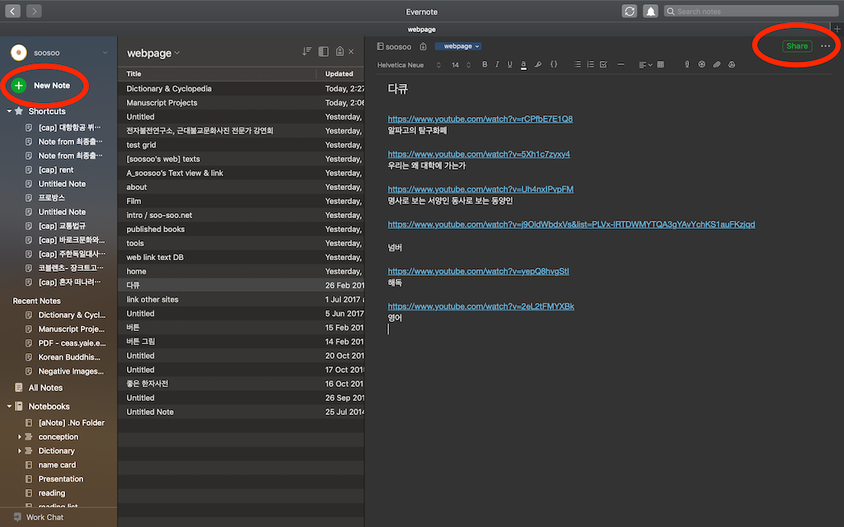
Task: Focus the Search notes field
Action: [x=752, y=12]
